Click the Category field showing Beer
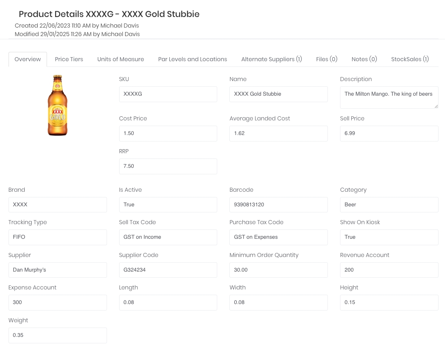 (389, 205)
